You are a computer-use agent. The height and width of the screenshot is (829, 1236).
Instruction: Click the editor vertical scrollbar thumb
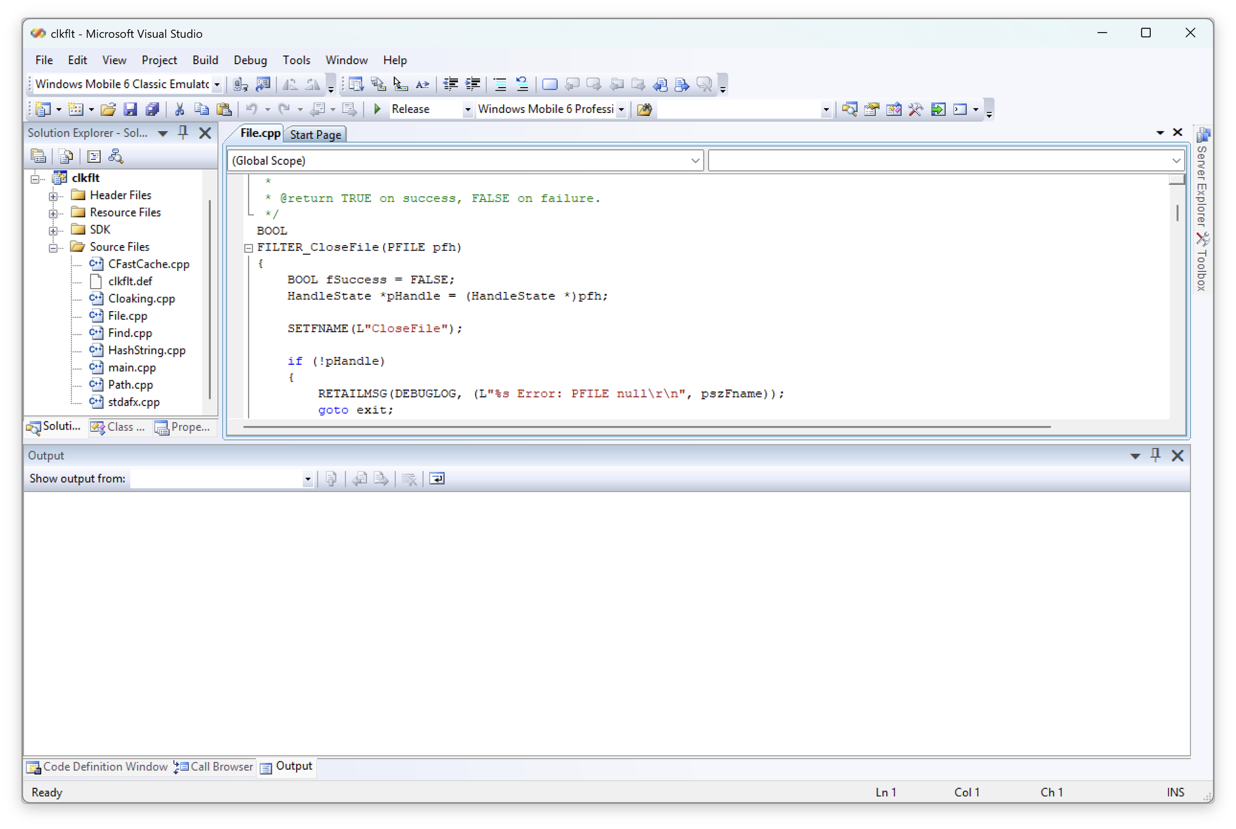point(1177,212)
